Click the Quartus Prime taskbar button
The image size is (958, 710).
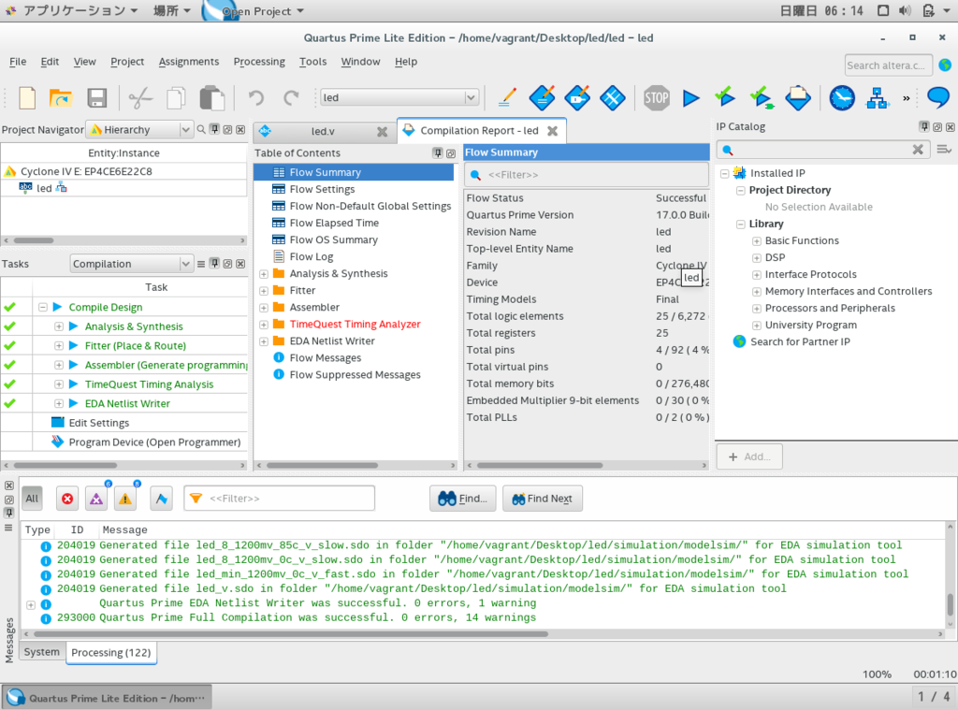(x=108, y=698)
